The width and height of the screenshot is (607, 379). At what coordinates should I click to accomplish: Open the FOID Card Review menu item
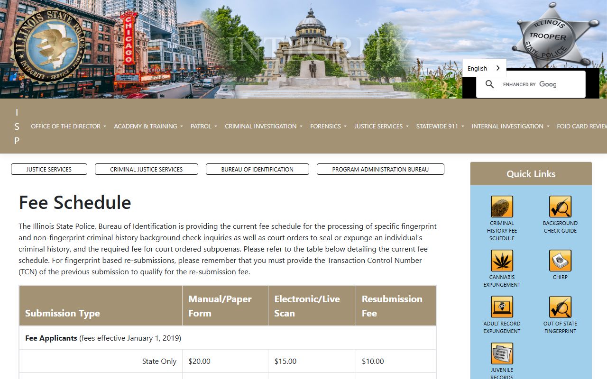(x=582, y=126)
